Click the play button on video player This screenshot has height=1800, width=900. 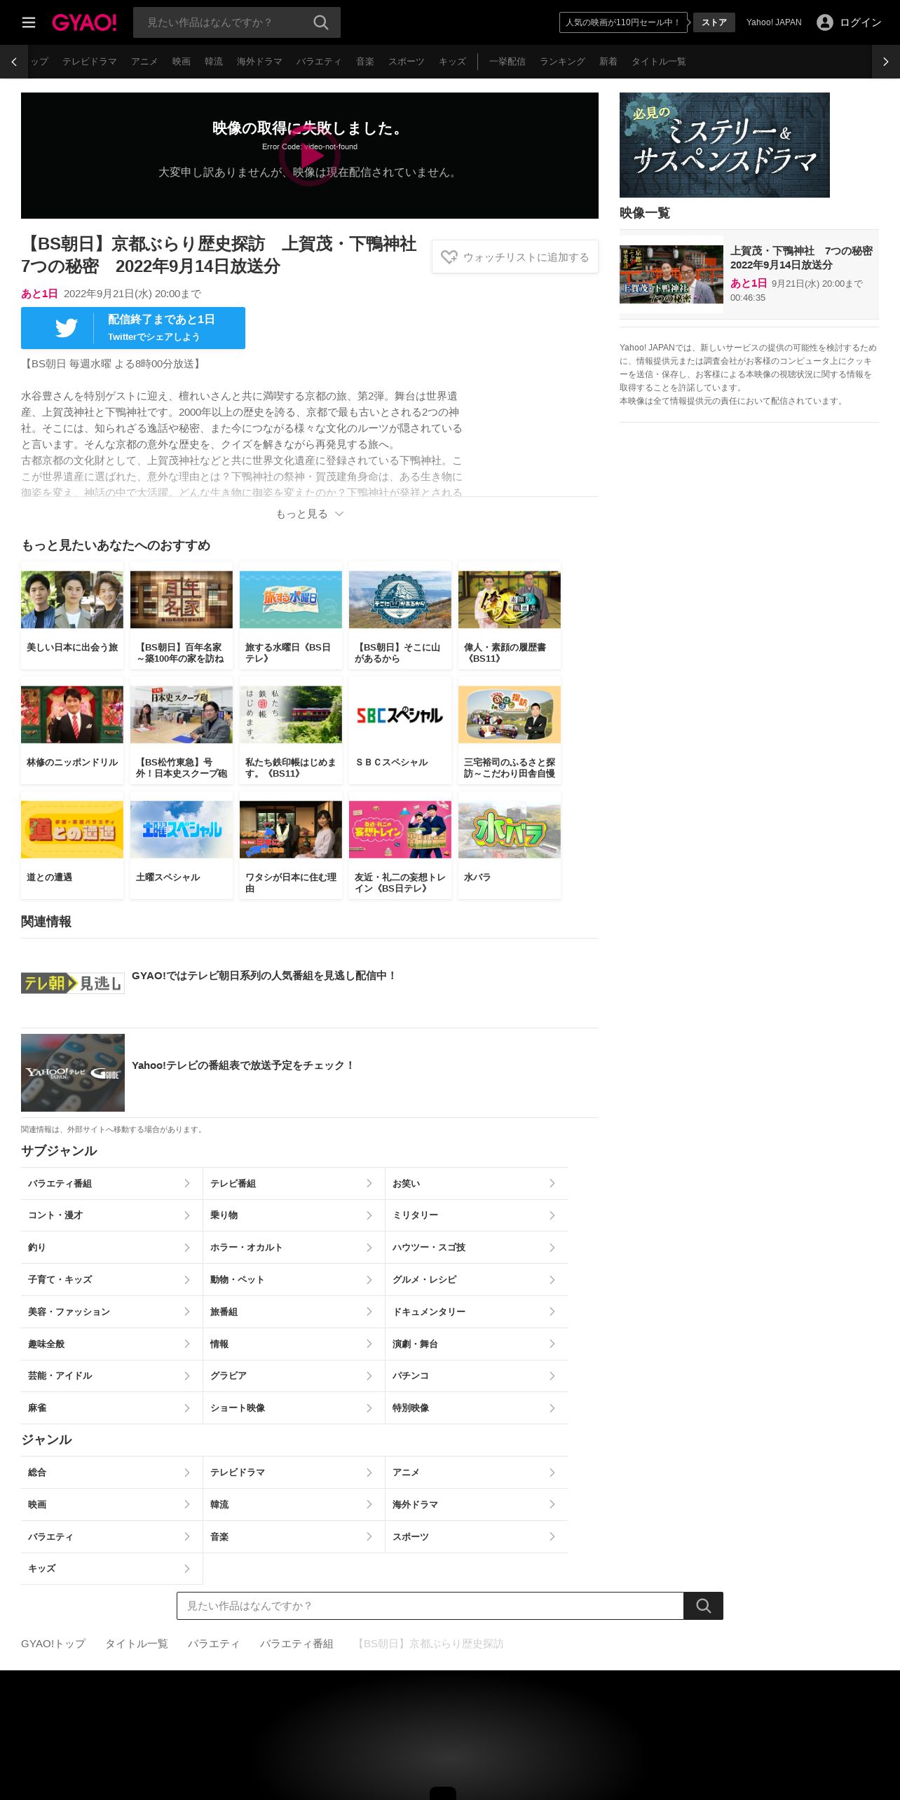tap(310, 156)
